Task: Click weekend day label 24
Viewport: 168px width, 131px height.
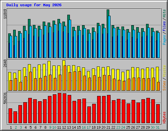Action: tap(123, 127)
